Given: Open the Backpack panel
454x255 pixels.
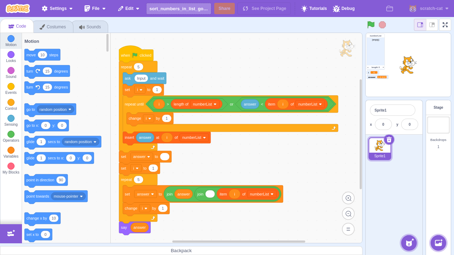Looking at the screenshot, I should click(x=181, y=250).
